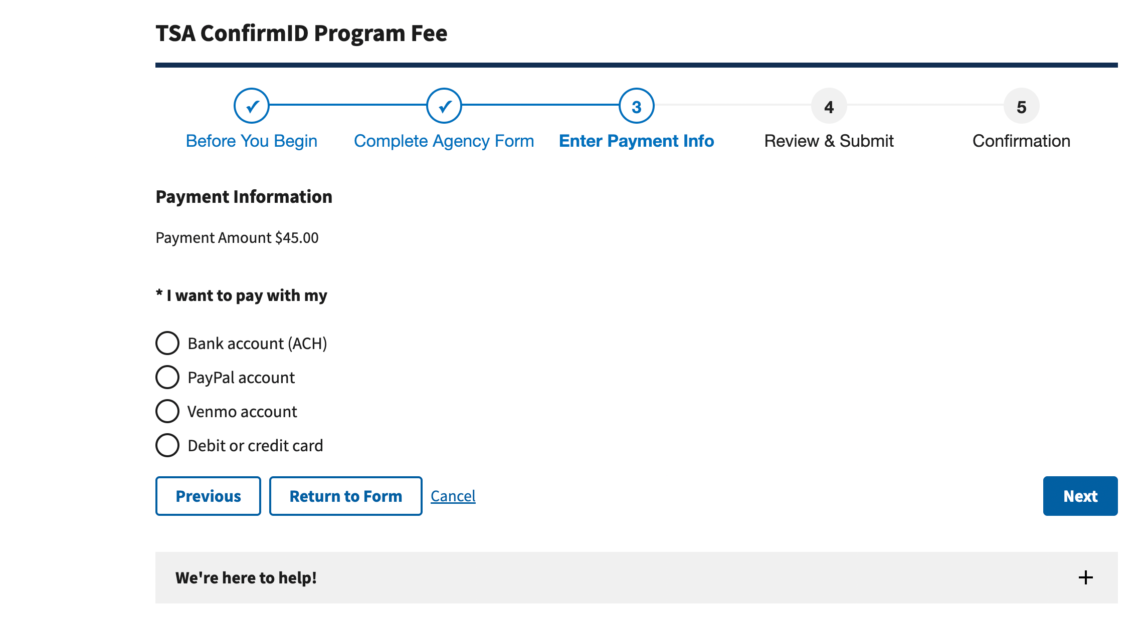Click the step 4 circle icon

point(829,106)
